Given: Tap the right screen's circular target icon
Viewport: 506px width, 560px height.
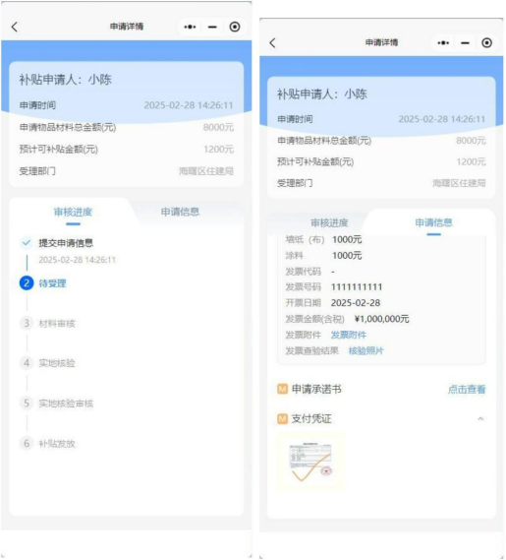Looking at the screenshot, I should 486,43.
